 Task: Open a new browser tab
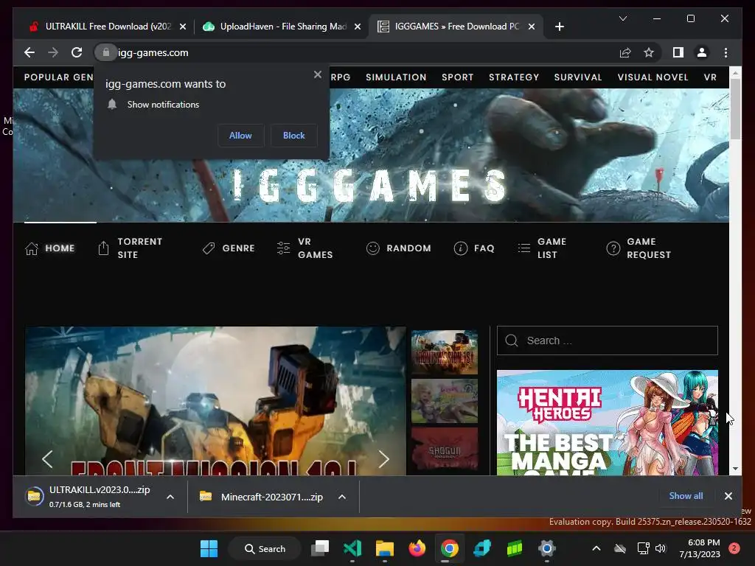(x=559, y=27)
